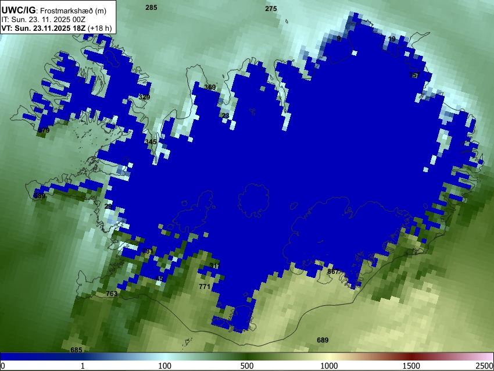Viewport: 494px width, 371px height.
Task: Select the "285" map value
Action: [x=151, y=8]
